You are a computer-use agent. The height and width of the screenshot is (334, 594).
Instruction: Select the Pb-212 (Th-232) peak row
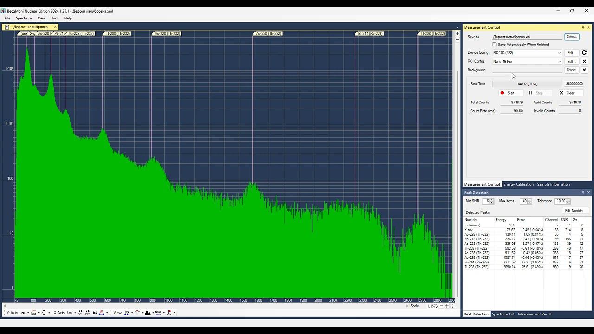(x=524, y=239)
